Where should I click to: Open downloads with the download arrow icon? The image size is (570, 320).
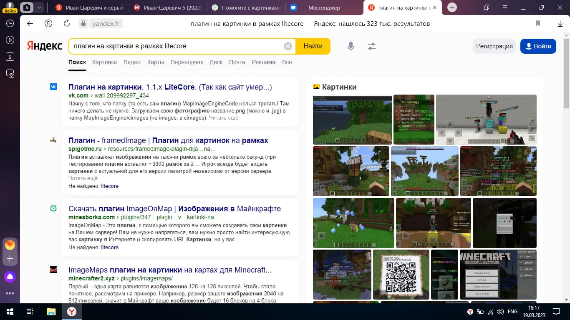[560, 24]
